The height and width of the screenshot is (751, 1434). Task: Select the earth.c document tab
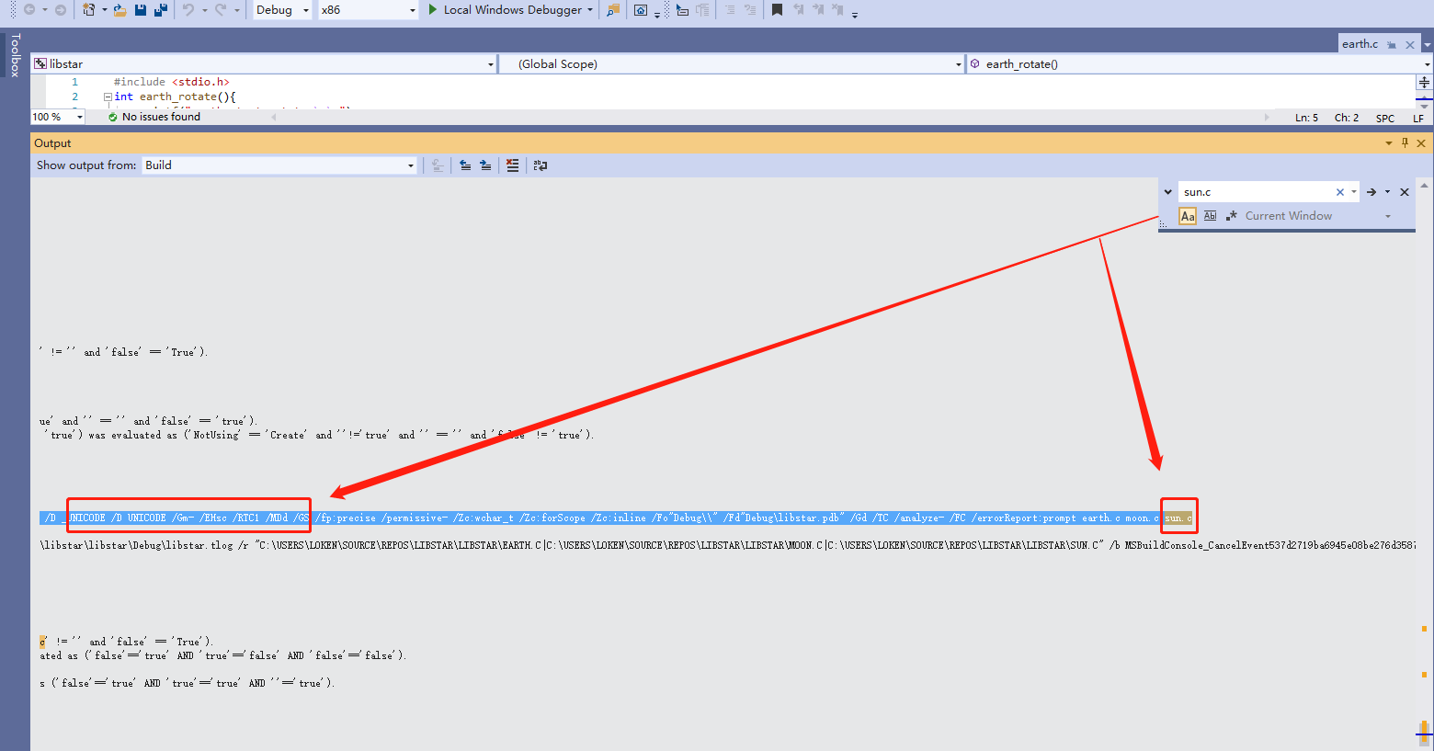click(1360, 44)
